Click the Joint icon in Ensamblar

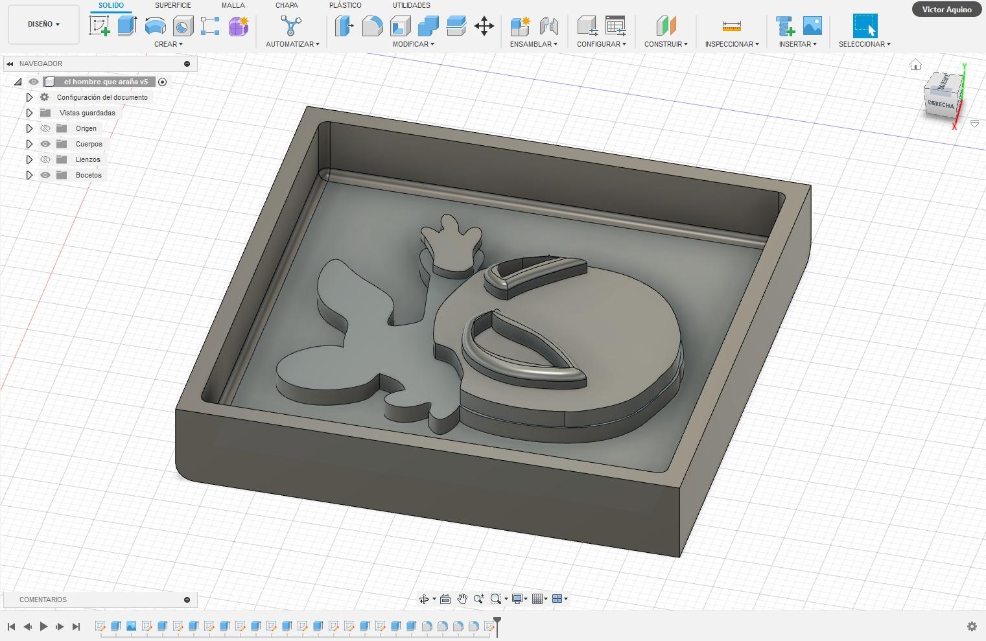pyautogui.click(x=548, y=26)
